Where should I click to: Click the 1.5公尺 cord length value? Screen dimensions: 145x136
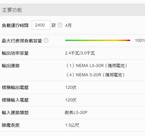pos(72,125)
